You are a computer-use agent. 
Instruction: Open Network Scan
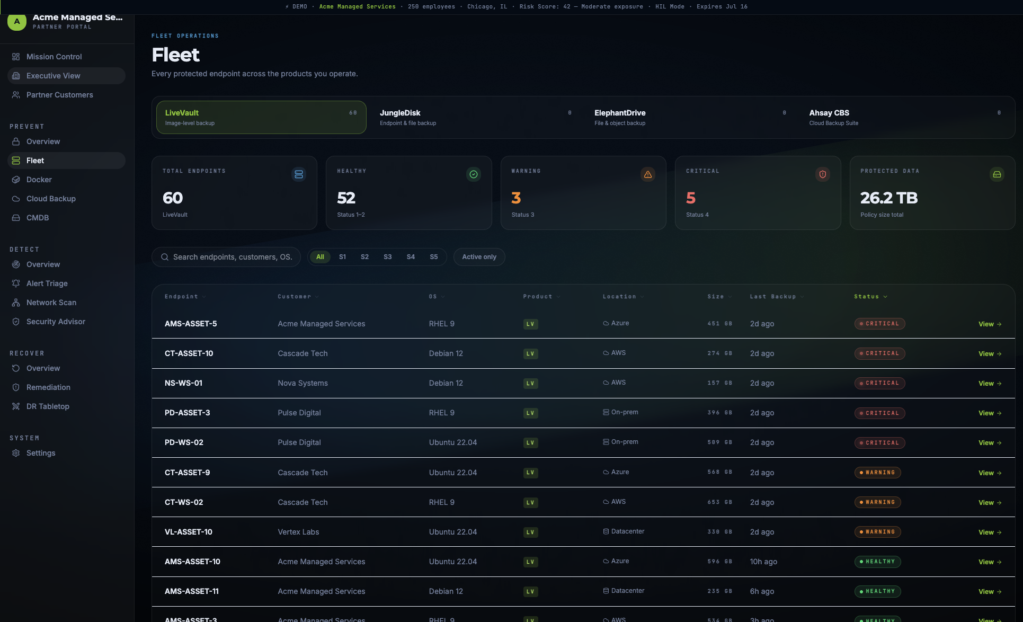[x=66, y=303]
